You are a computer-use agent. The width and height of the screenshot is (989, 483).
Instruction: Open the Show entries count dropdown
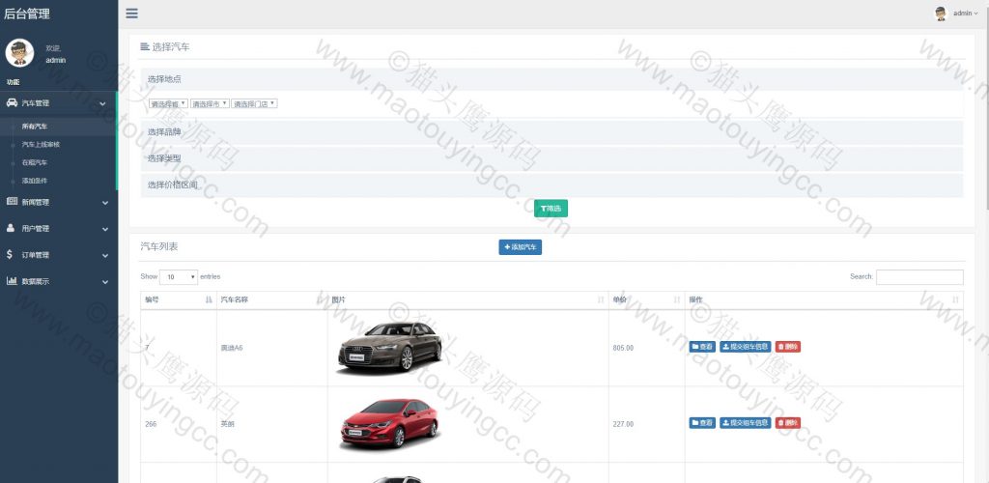pyautogui.click(x=179, y=277)
